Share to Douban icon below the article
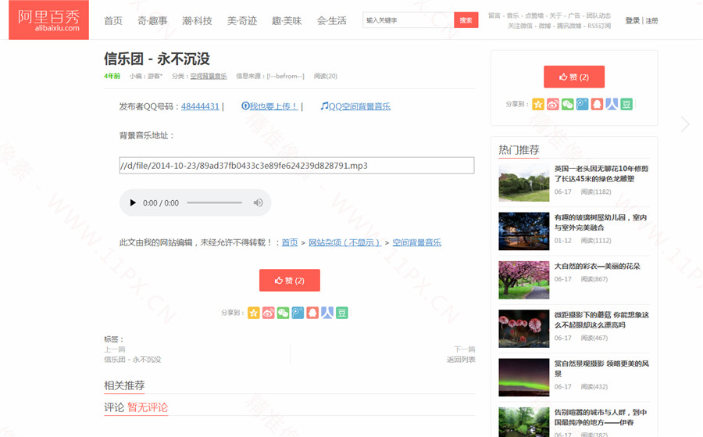 342,313
